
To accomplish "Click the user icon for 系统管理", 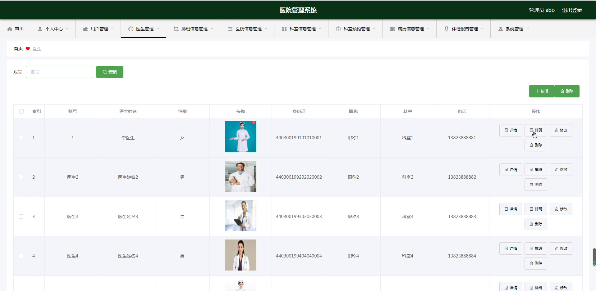I will pyautogui.click(x=501, y=29).
